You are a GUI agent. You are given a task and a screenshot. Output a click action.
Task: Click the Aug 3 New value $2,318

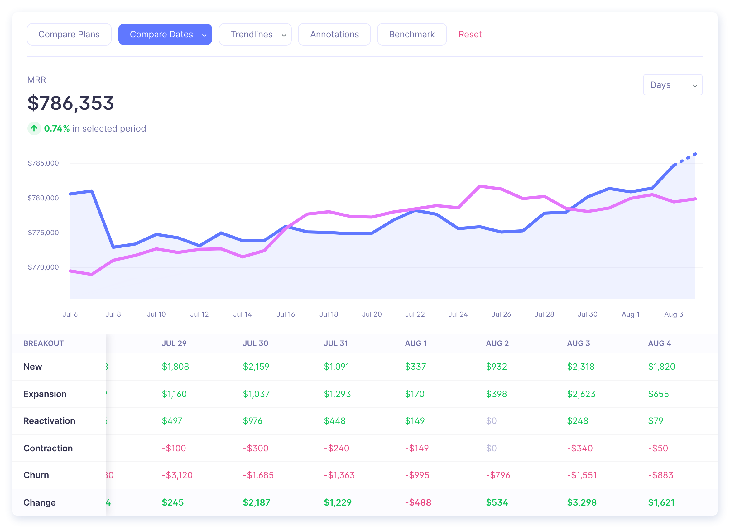[580, 366]
